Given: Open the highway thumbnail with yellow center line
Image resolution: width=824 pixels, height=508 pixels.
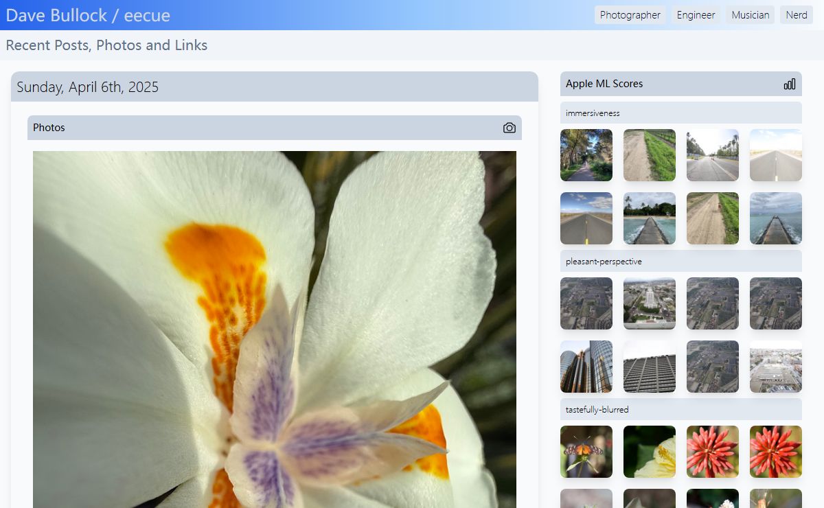Looking at the screenshot, I should pos(586,218).
